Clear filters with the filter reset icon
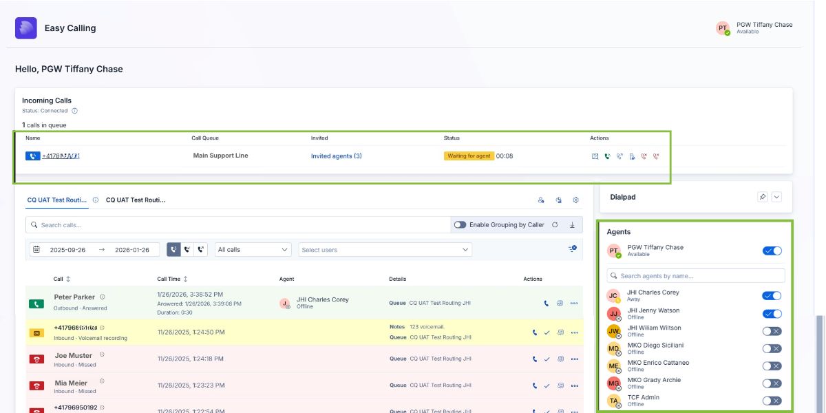The width and height of the screenshot is (826, 413). click(572, 249)
